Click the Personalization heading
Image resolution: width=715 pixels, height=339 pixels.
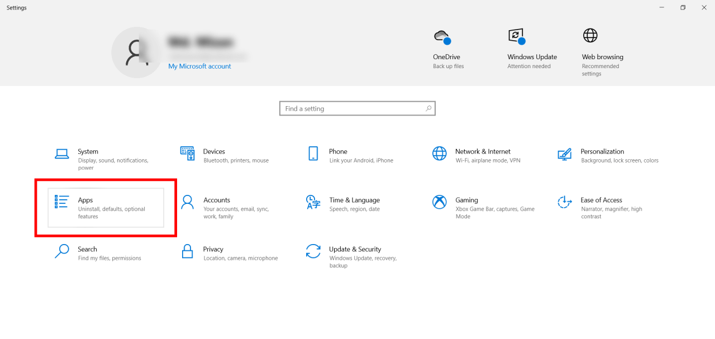click(x=602, y=151)
